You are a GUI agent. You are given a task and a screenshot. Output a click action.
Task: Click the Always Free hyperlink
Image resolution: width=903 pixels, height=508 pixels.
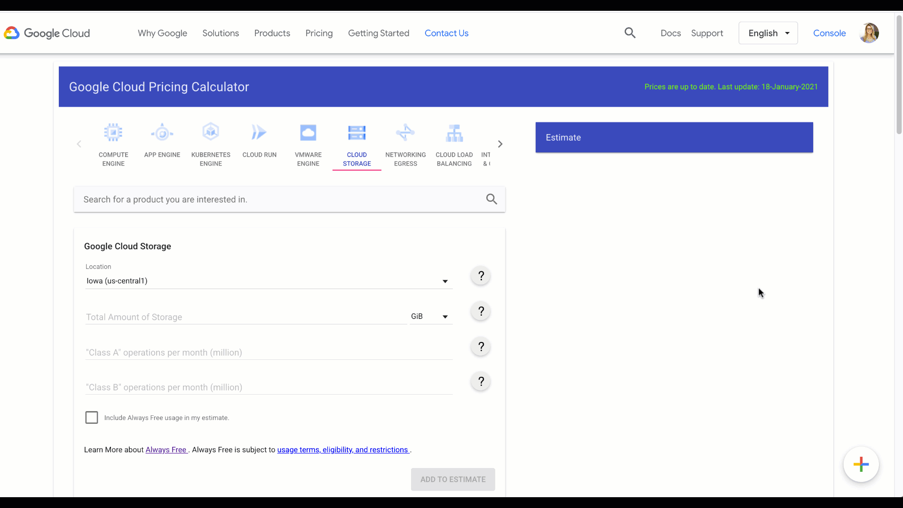166,450
